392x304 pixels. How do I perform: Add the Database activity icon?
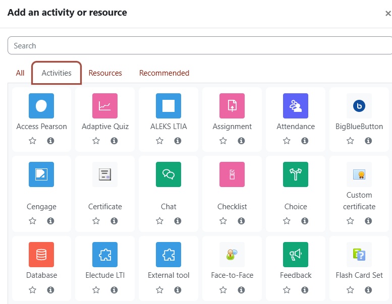(41, 255)
